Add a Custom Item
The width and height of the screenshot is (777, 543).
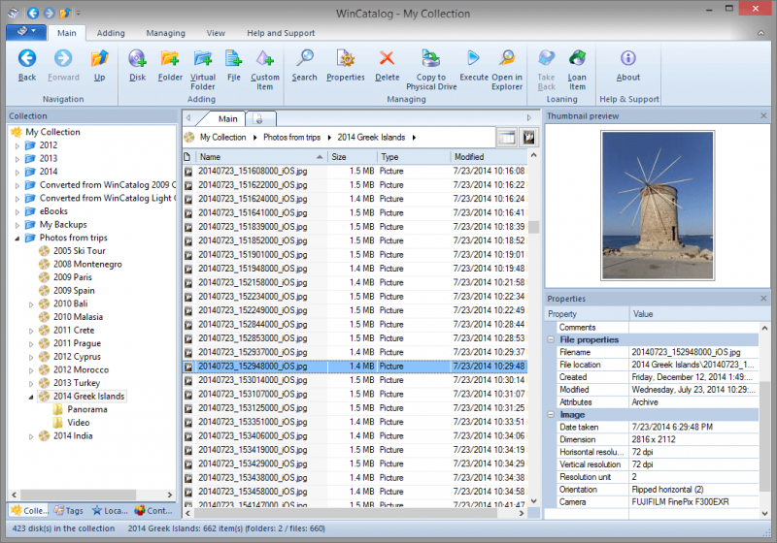click(x=264, y=69)
